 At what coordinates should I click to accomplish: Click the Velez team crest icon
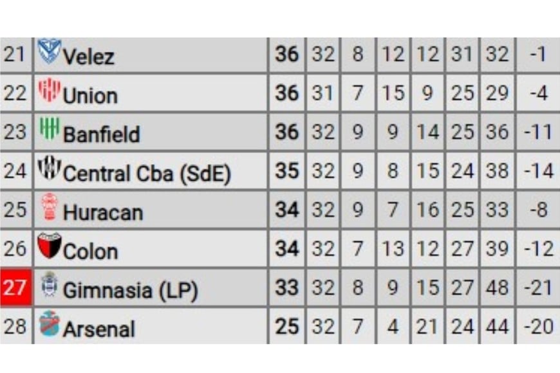pyautogui.click(x=49, y=52)
